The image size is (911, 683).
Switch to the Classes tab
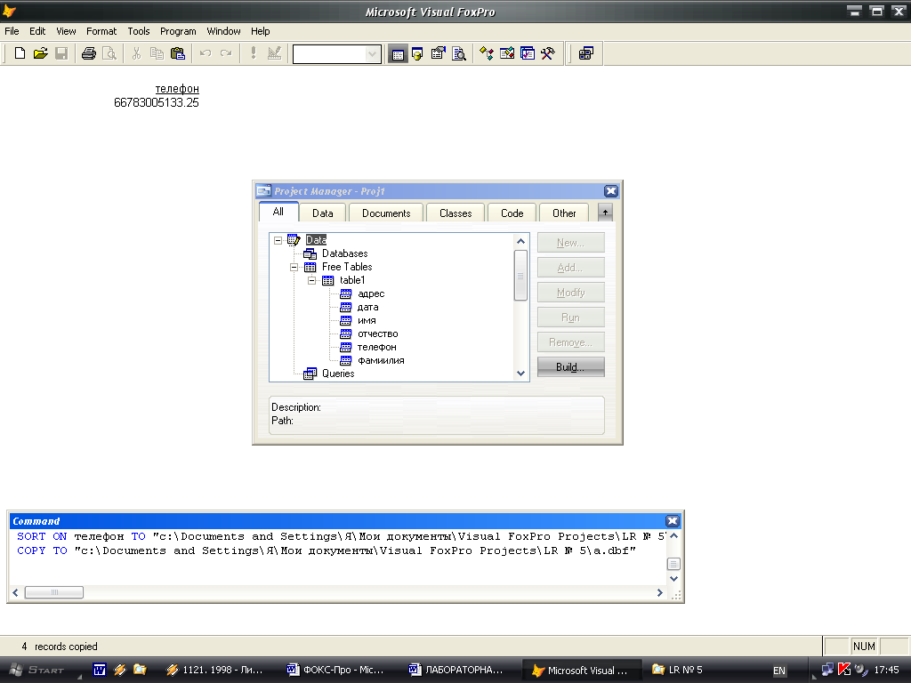455,213
